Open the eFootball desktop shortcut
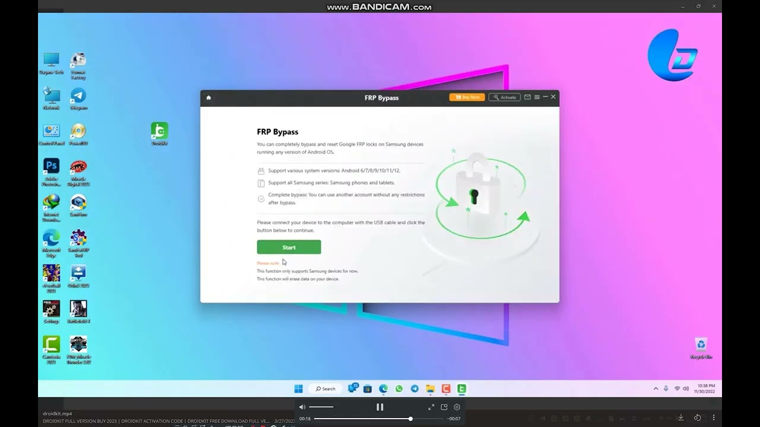Screen dimensions: 760x427 (51, 279)
